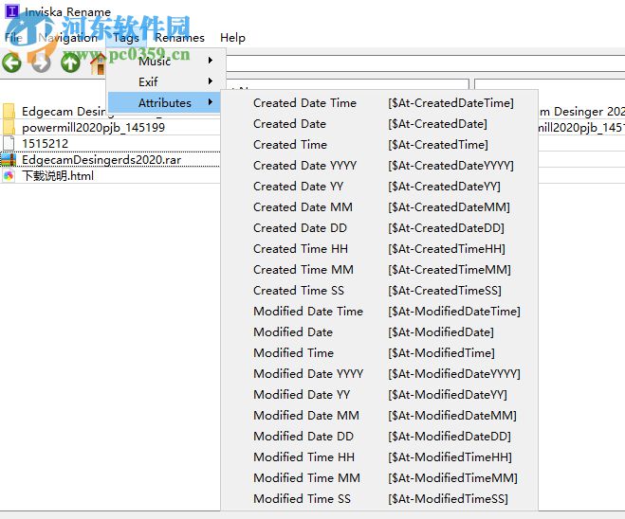Open the Renames menu
Viewport: 625px width, 519px height.
click(179, 38)
